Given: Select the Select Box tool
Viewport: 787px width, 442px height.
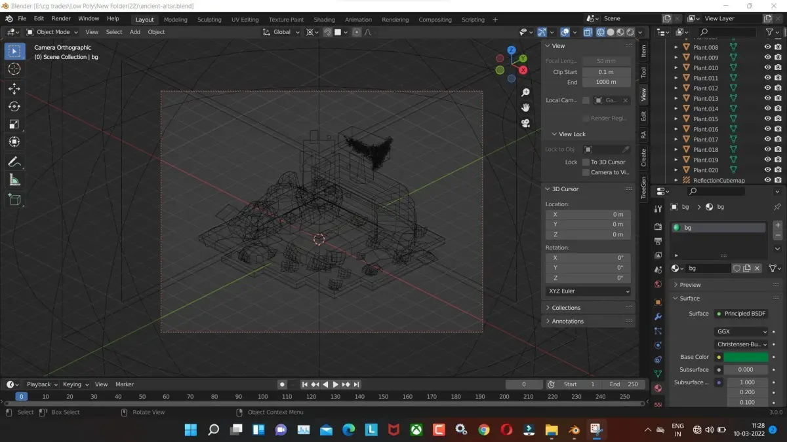Looking at the screenshot, I should tap(14, 51).
